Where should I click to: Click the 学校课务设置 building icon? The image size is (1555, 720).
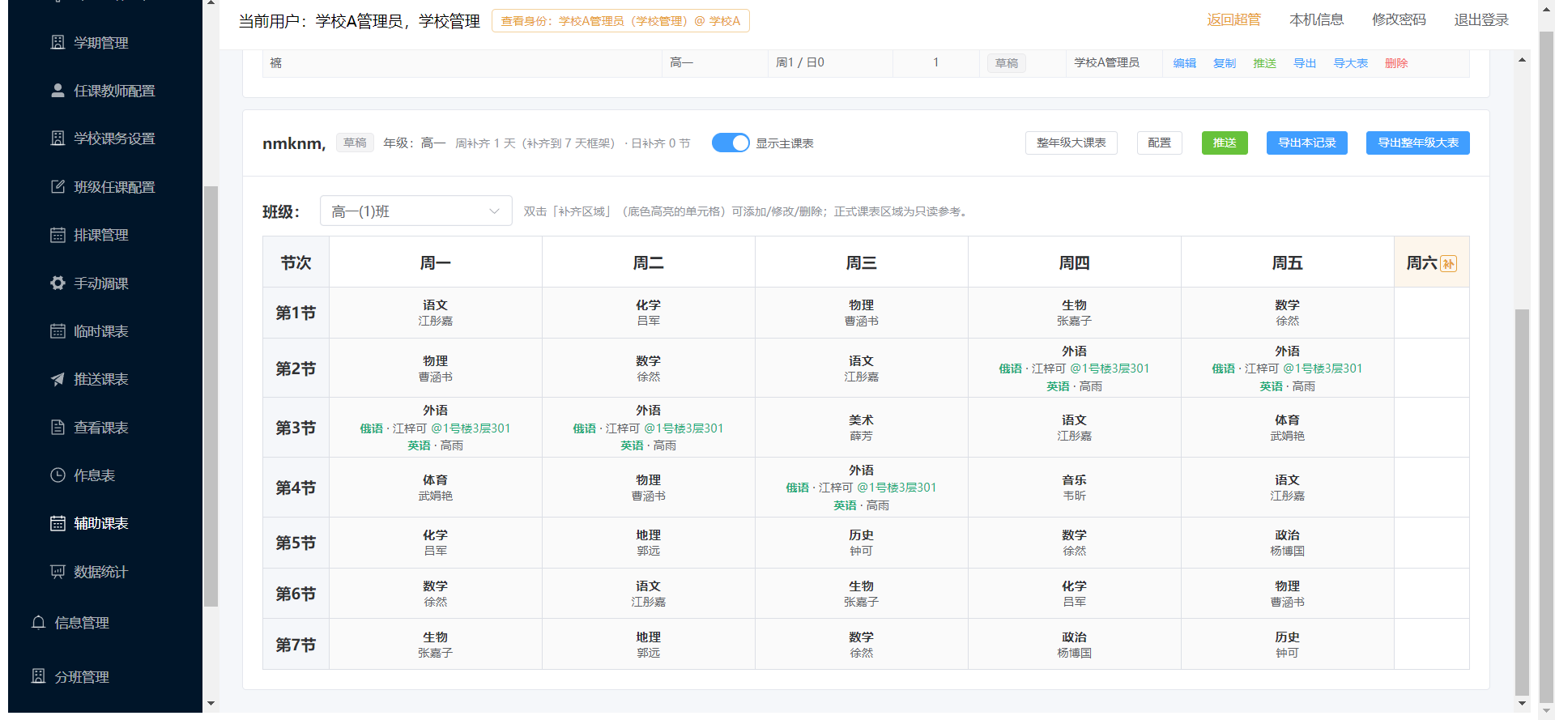(58, 138)
